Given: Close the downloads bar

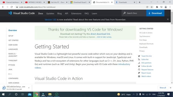Looking at the screenshot, I should tap(171, 88).
